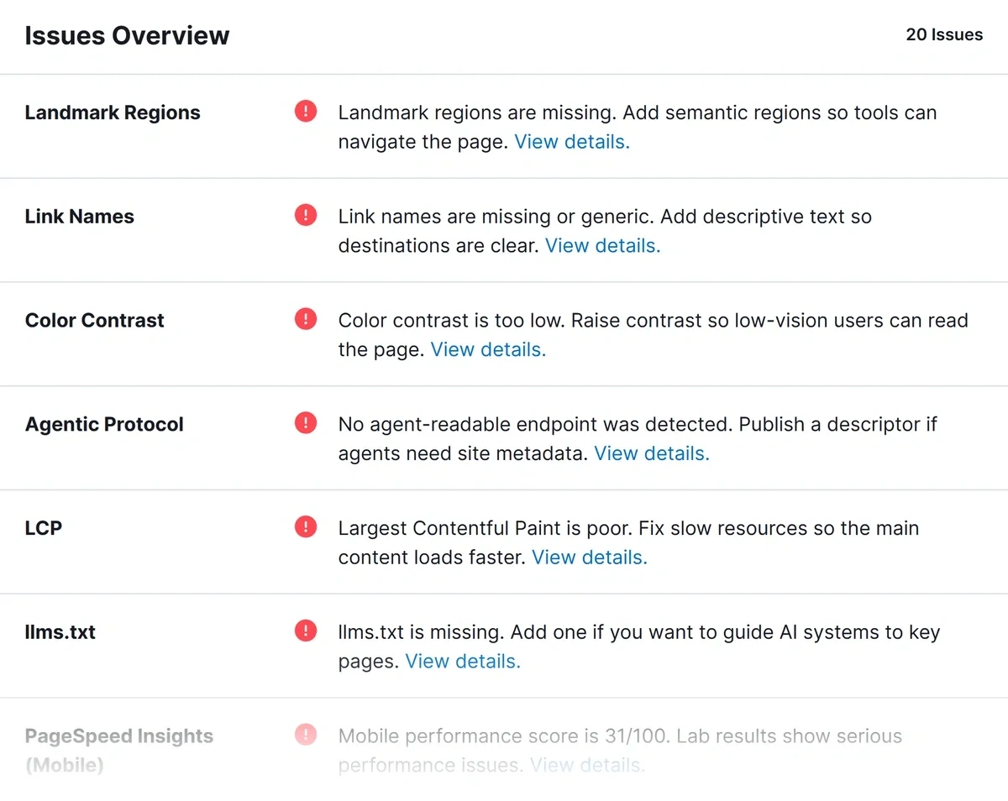Open View details for Agentic Protocol

click(652, 454)
